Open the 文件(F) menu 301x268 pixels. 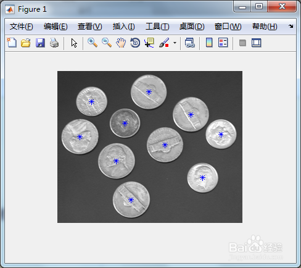21,27
